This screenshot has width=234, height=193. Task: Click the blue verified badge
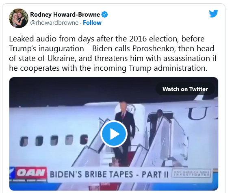(105, 15)
